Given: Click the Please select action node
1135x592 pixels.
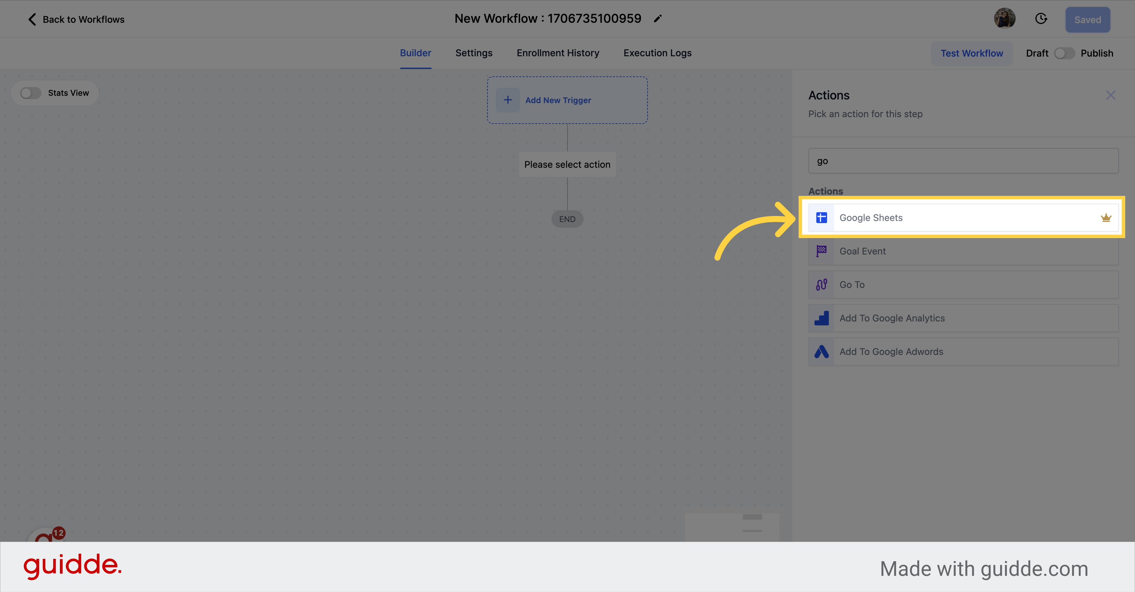Looking at the screenshot, I should 567,164.
